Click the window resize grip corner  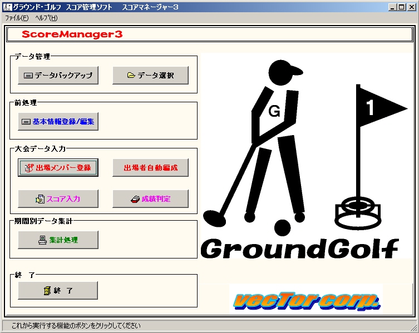pos(413,327)
